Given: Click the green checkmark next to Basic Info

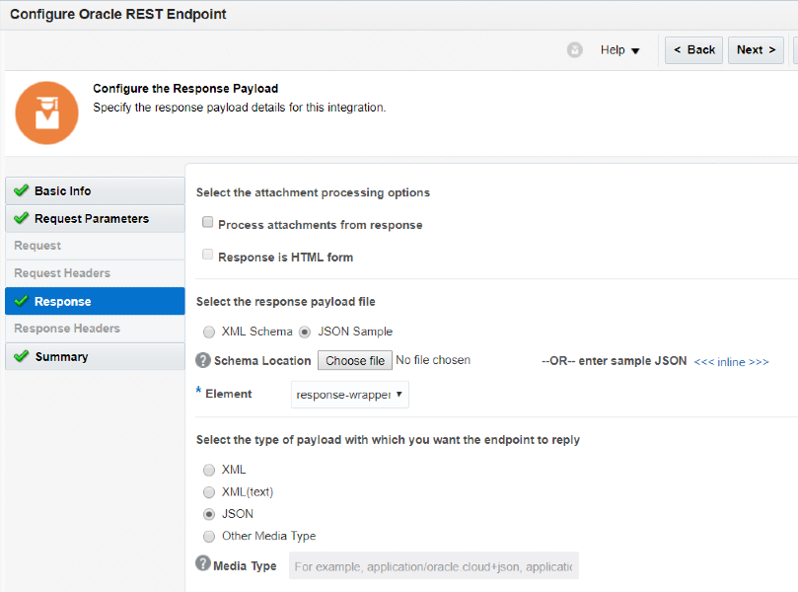Looking at the screenshot, I should pyautogui.click(x=21, y=190).
